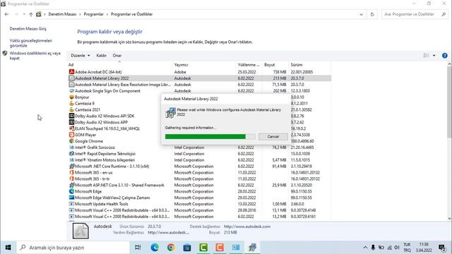
Task: Click the Google Chrome list icon
Action: click(71, 141)
